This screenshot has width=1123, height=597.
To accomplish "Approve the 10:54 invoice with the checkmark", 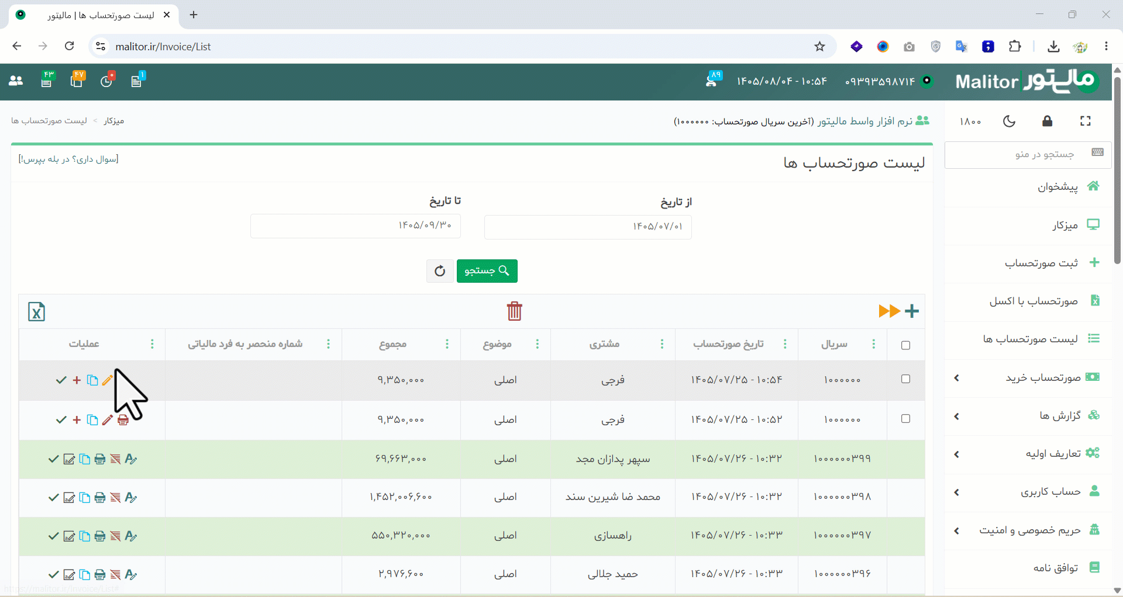I will pyautogui.click(x=61, y=380).
